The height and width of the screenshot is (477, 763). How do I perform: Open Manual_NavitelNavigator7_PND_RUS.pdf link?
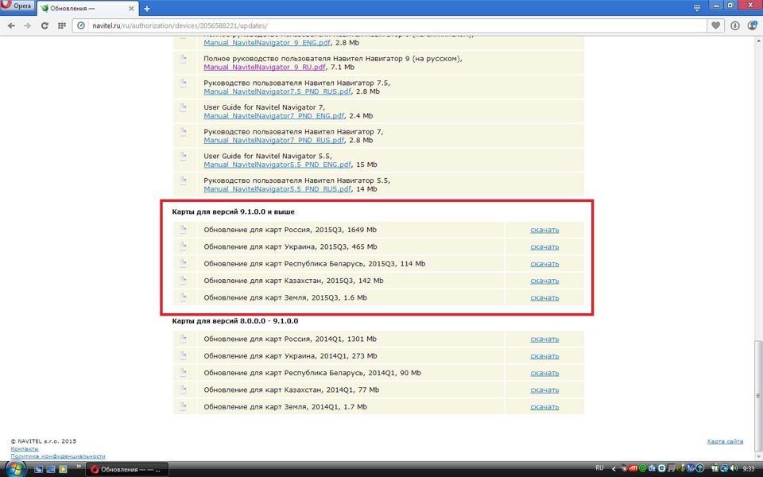(x=274, y=140)
